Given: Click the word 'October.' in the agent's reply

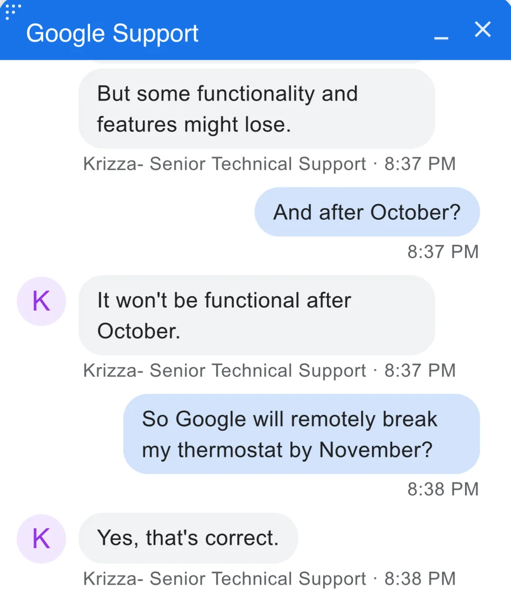Looking at the screenshot, I should pos(139,331).
